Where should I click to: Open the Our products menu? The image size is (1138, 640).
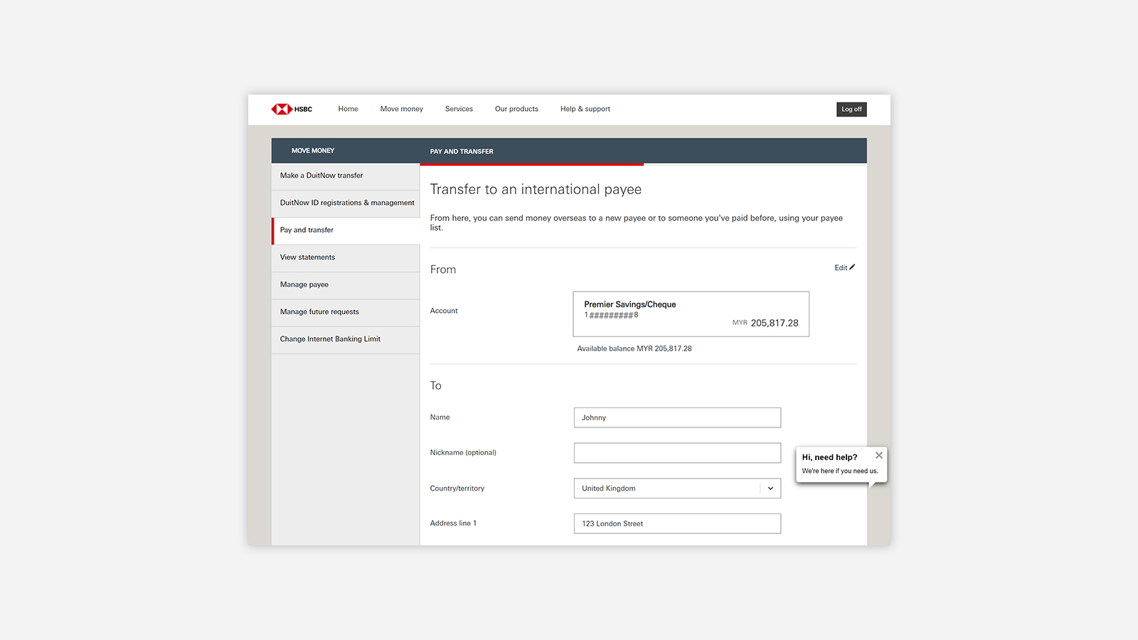point(516,109)
